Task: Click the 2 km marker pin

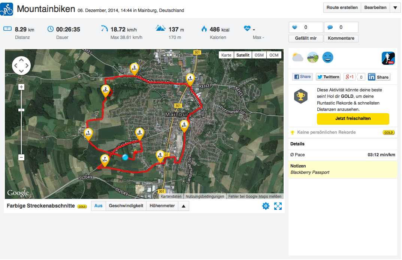Action: click(105, 91)
